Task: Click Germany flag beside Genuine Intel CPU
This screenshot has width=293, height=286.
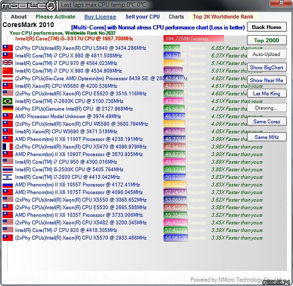Action: point(8,109)
